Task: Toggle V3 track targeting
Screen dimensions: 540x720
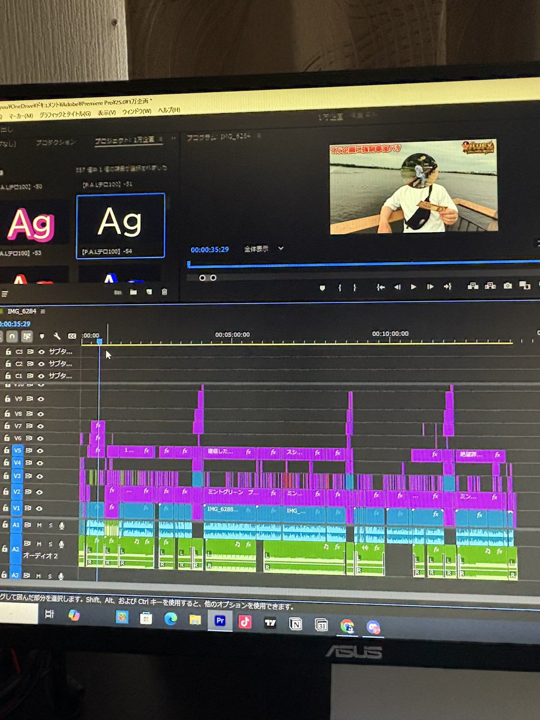Action: point(17,476)
